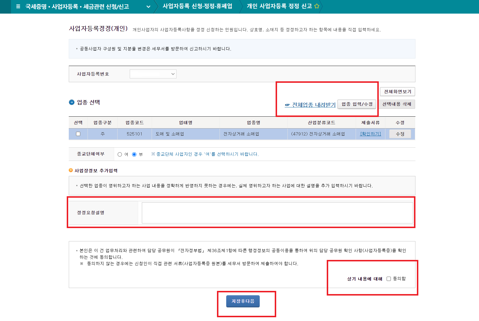Open the 사업자등록번호 dropdown

(153, 74)
